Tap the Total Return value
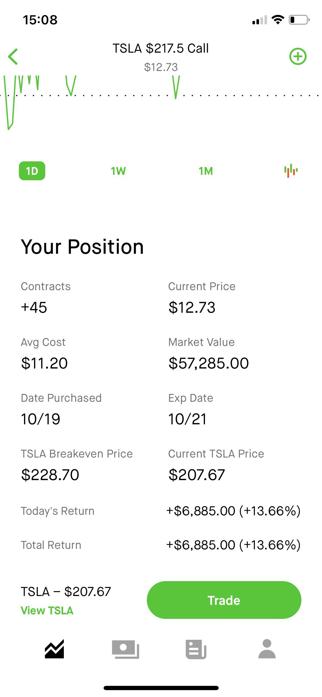 (x=233, y=545)
